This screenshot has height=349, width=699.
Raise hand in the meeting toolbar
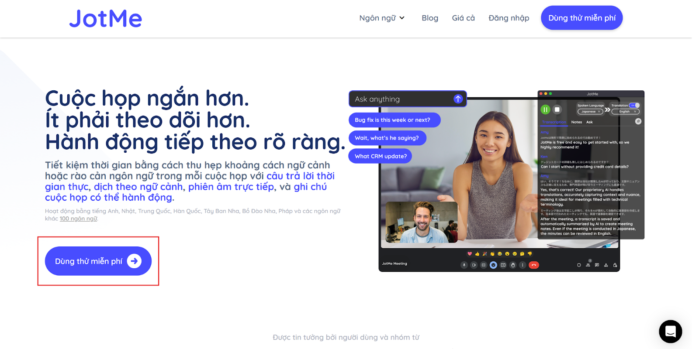tap(513, 265)
